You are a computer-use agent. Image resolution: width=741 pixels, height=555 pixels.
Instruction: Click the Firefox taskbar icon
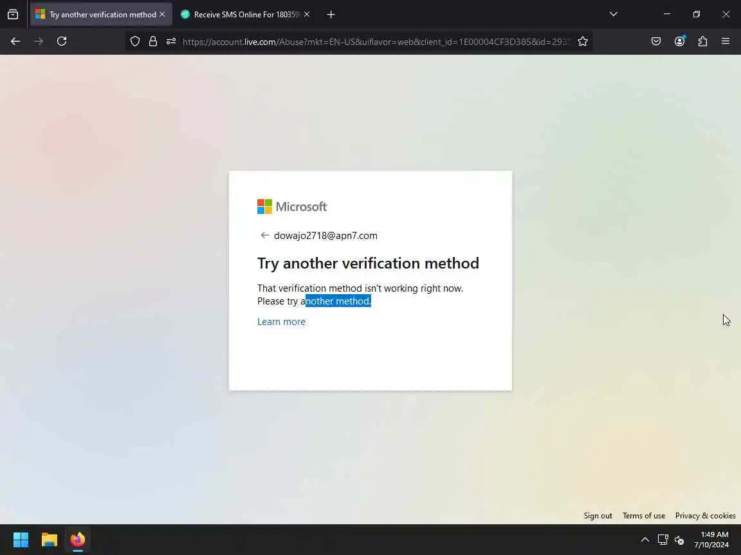(x=77, y=540)
